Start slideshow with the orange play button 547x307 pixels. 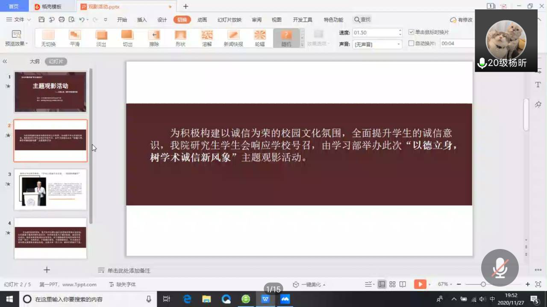point(420,284)
